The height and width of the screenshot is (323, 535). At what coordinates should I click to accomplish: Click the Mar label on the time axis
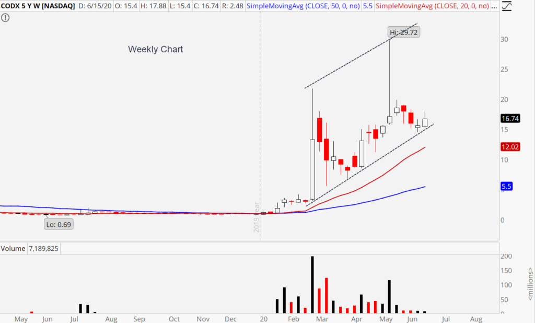pos(322,319)
